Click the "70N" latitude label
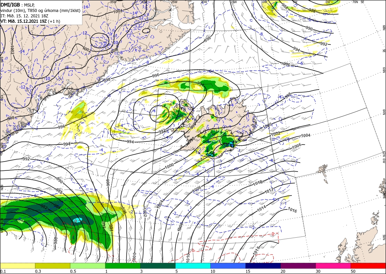386x274 pixels. 355,2
